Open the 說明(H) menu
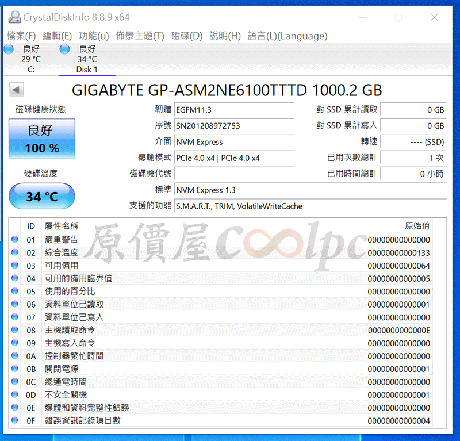This screenshot has width=460, height=441. [x=225, y=36]
